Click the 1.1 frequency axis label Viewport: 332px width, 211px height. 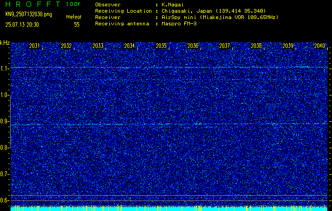[x=4, y=69]
